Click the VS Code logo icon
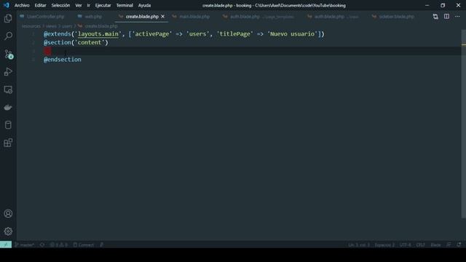Screen dimensions: 466x262 (x=7, y=5)
